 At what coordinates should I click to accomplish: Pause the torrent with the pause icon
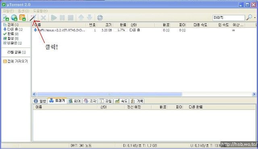coord(62,18)
